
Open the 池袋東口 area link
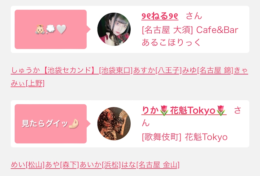pyautogui.click(x=116, y=70)
